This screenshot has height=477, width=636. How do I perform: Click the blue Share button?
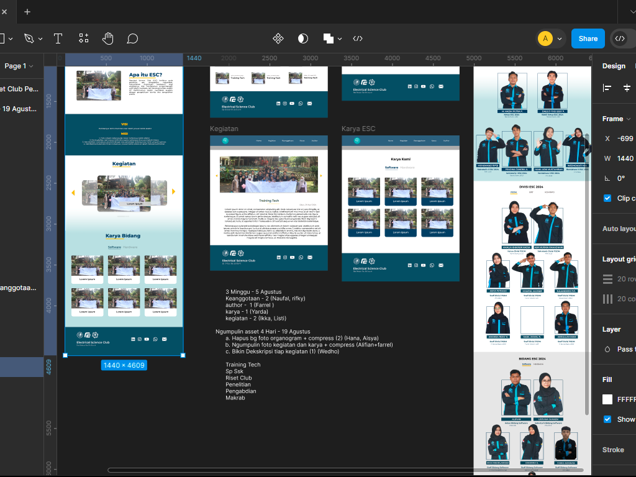(x=588, y=39)
